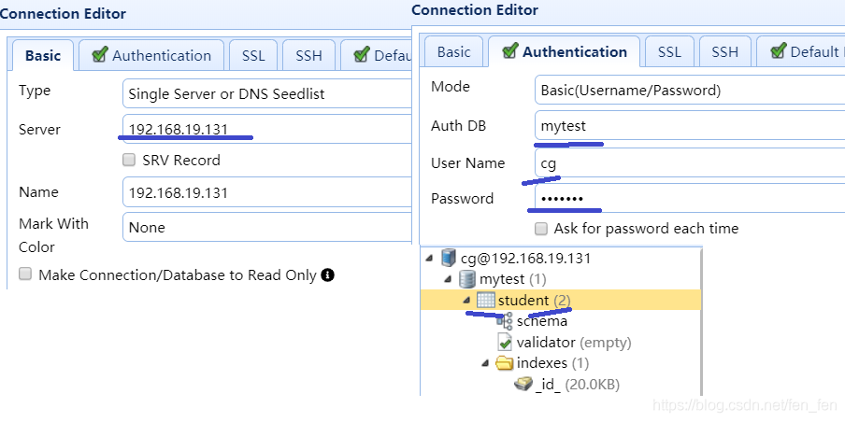Open the authentication Mode dropdown
Screen dimensions: 845x422
[690, 91]
